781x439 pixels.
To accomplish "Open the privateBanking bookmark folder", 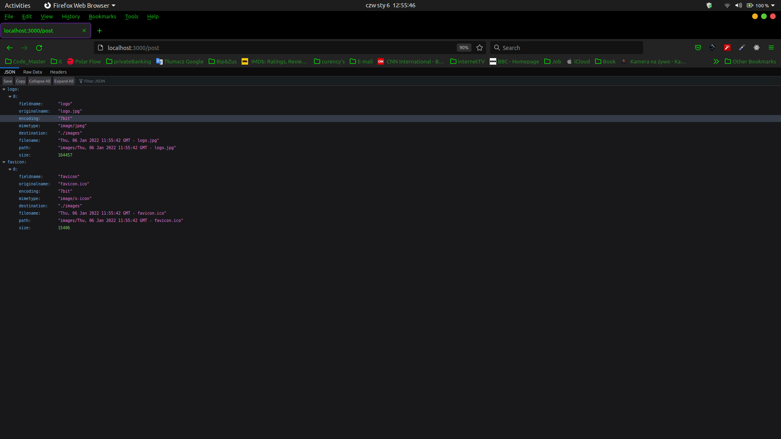I will click(x=129, y=62).
